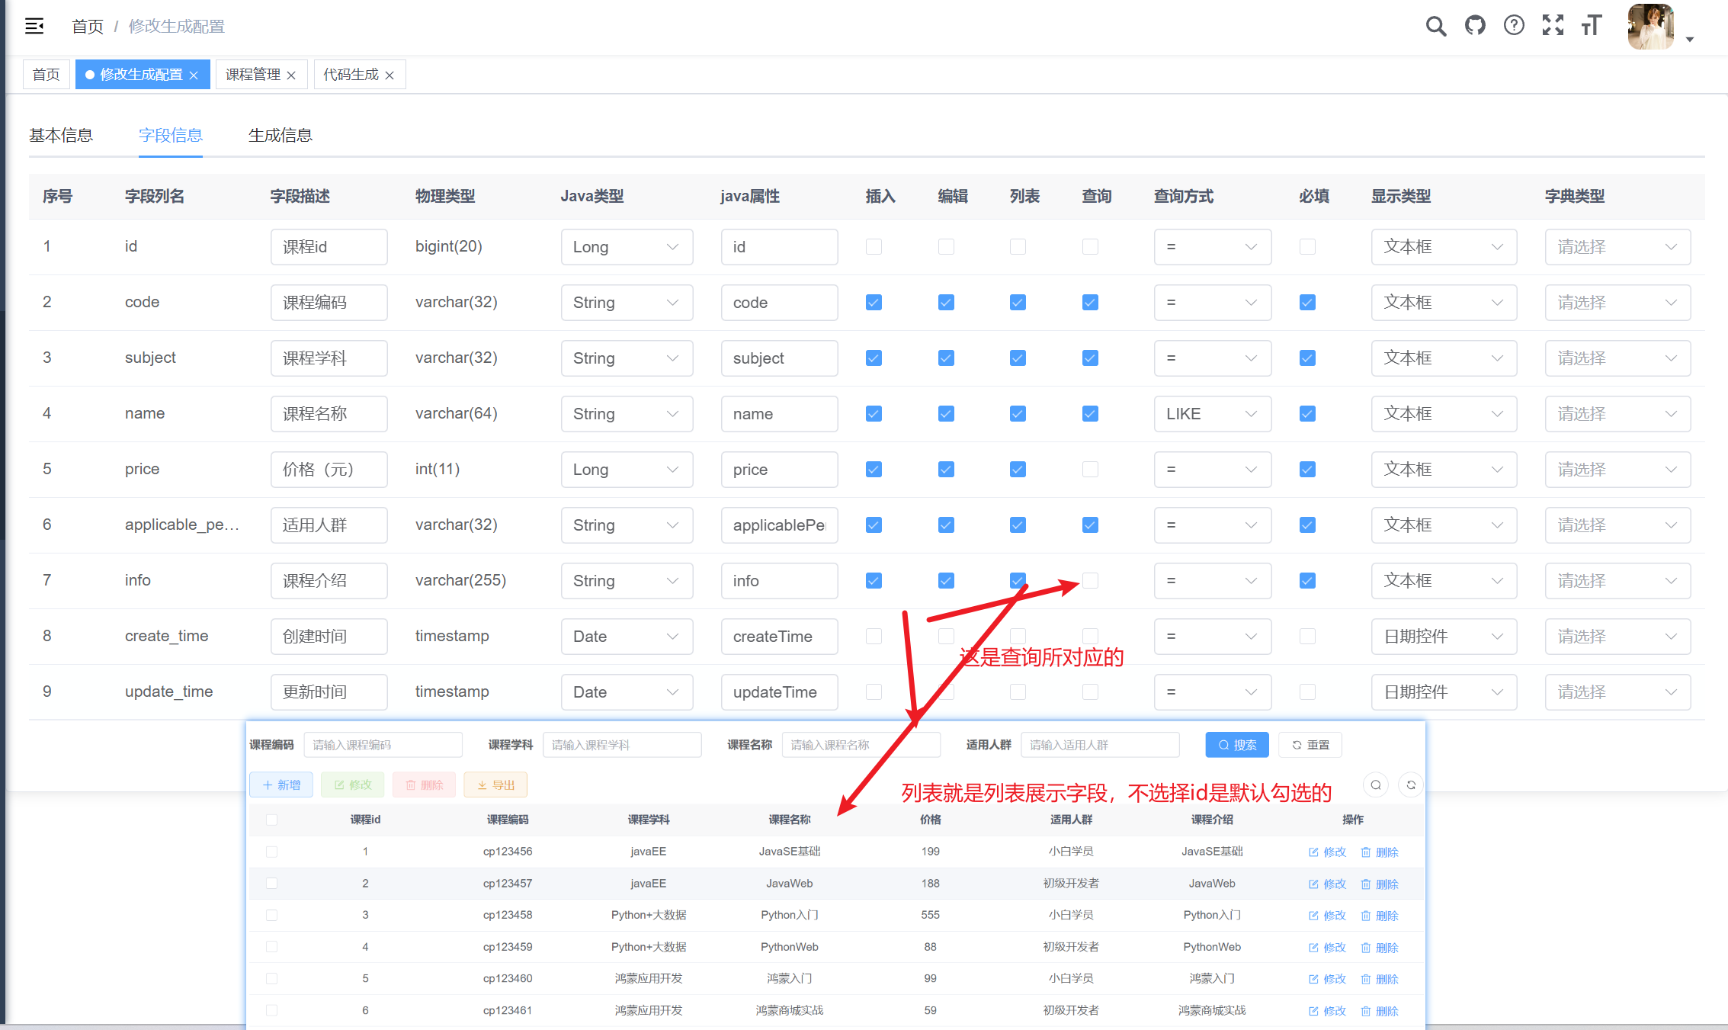Open the search magnifier in the header
The image size is (1728, 1030).
pos(1435,26)
